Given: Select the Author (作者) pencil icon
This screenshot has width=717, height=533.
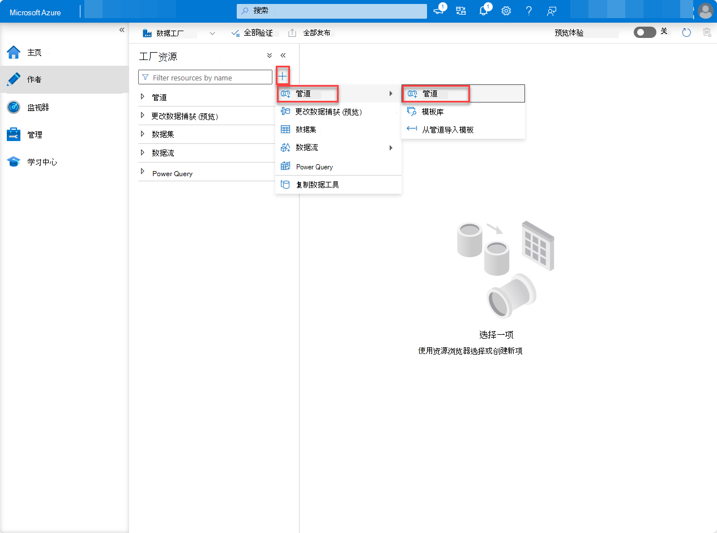Looking at the screenshot, I should (14, 79).
